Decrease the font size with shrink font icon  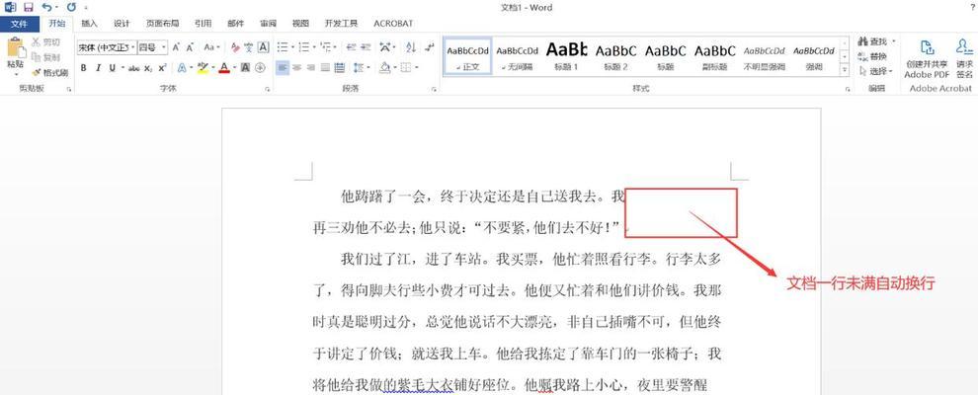point(191,47)
